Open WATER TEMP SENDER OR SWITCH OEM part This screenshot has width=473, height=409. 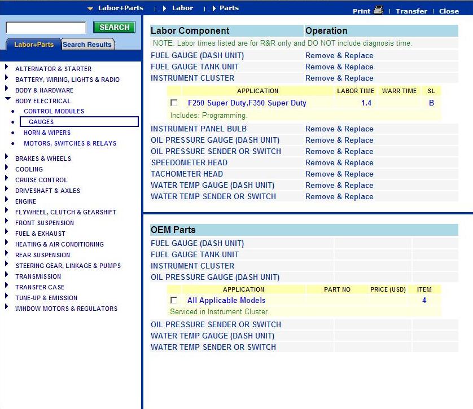213,347
